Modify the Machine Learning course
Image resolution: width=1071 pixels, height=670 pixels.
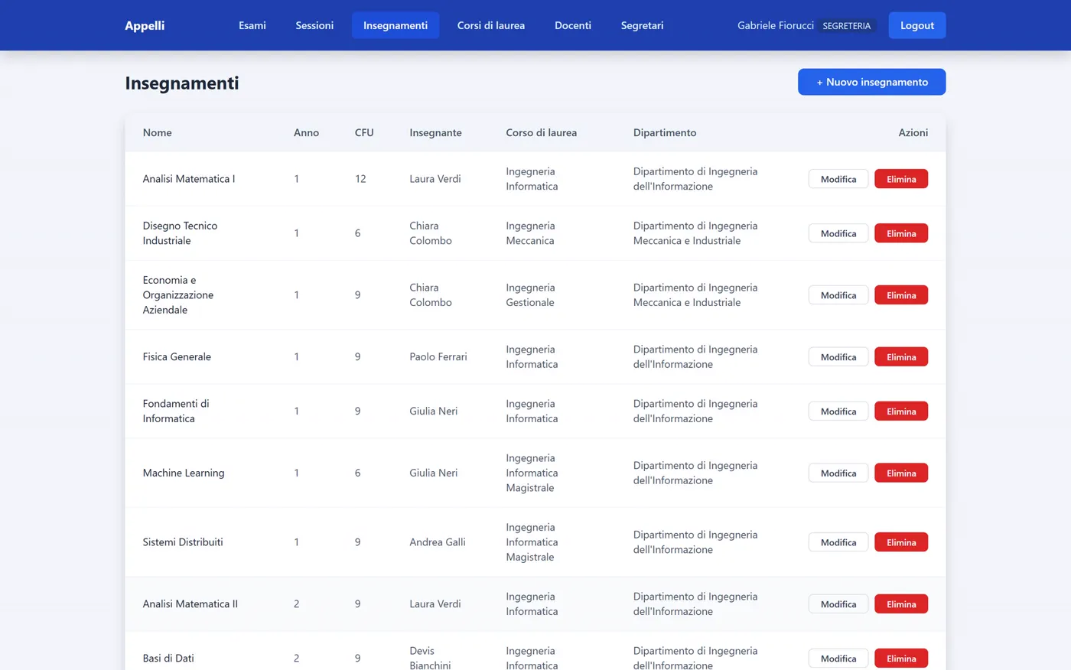838,473
